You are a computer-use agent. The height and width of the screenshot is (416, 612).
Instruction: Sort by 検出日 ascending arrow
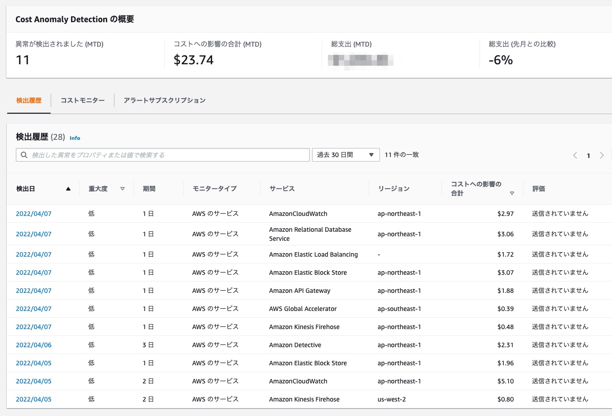68,189
